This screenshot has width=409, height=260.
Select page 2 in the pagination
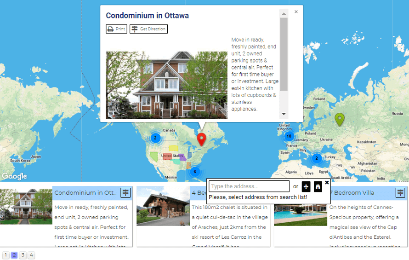point(14,255)
